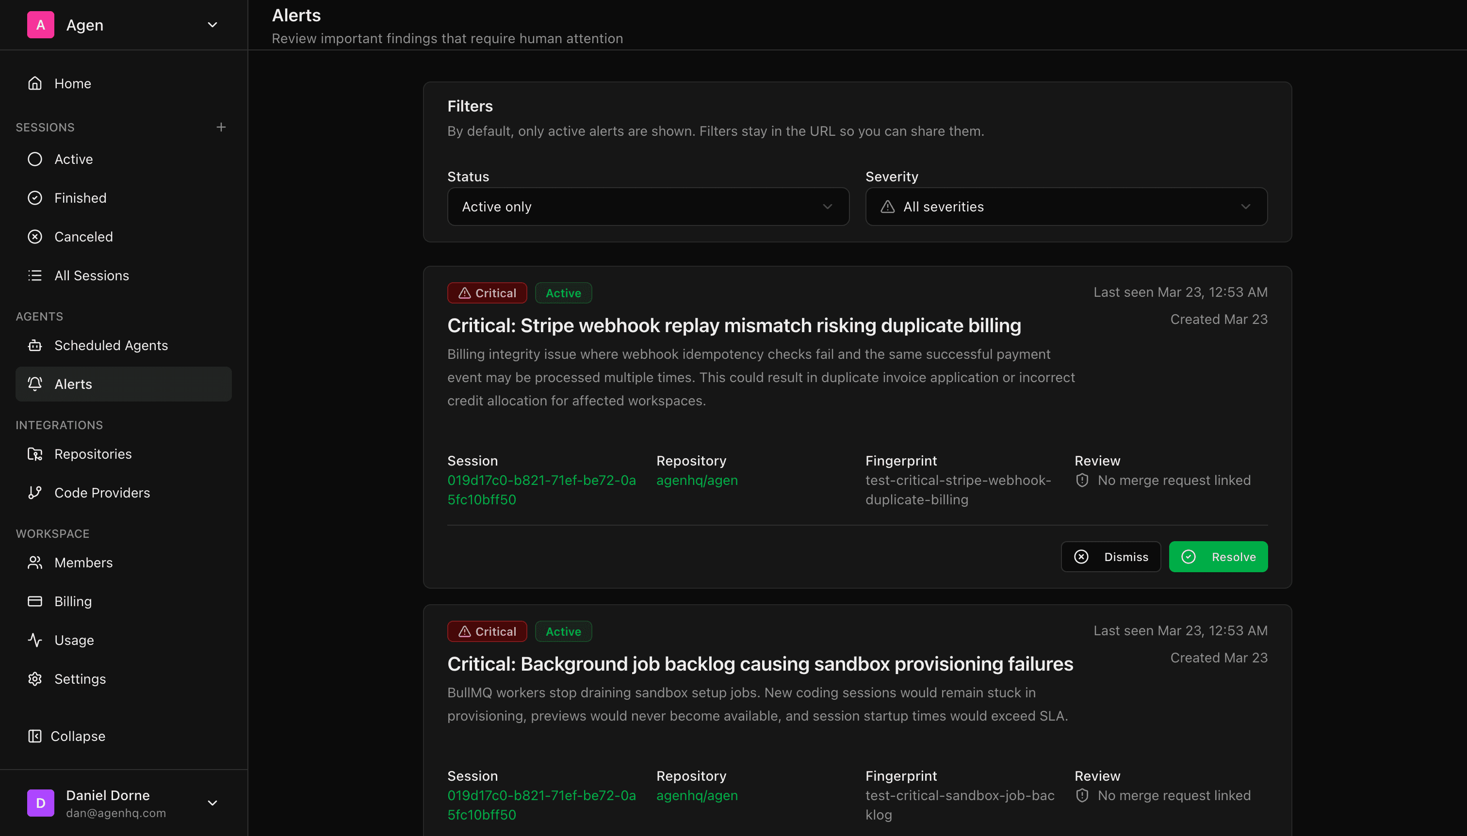This screenshot has height=836, width=1467.
Task: Select the Home icon in the sidebar
Action: coord(34,83)
